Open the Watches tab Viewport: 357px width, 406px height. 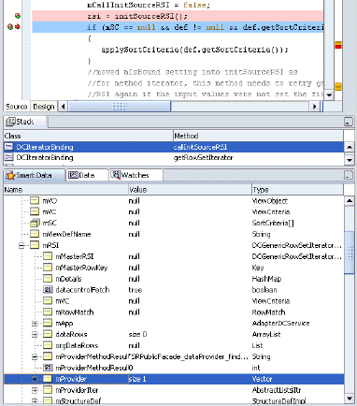(x=136, y=175)
